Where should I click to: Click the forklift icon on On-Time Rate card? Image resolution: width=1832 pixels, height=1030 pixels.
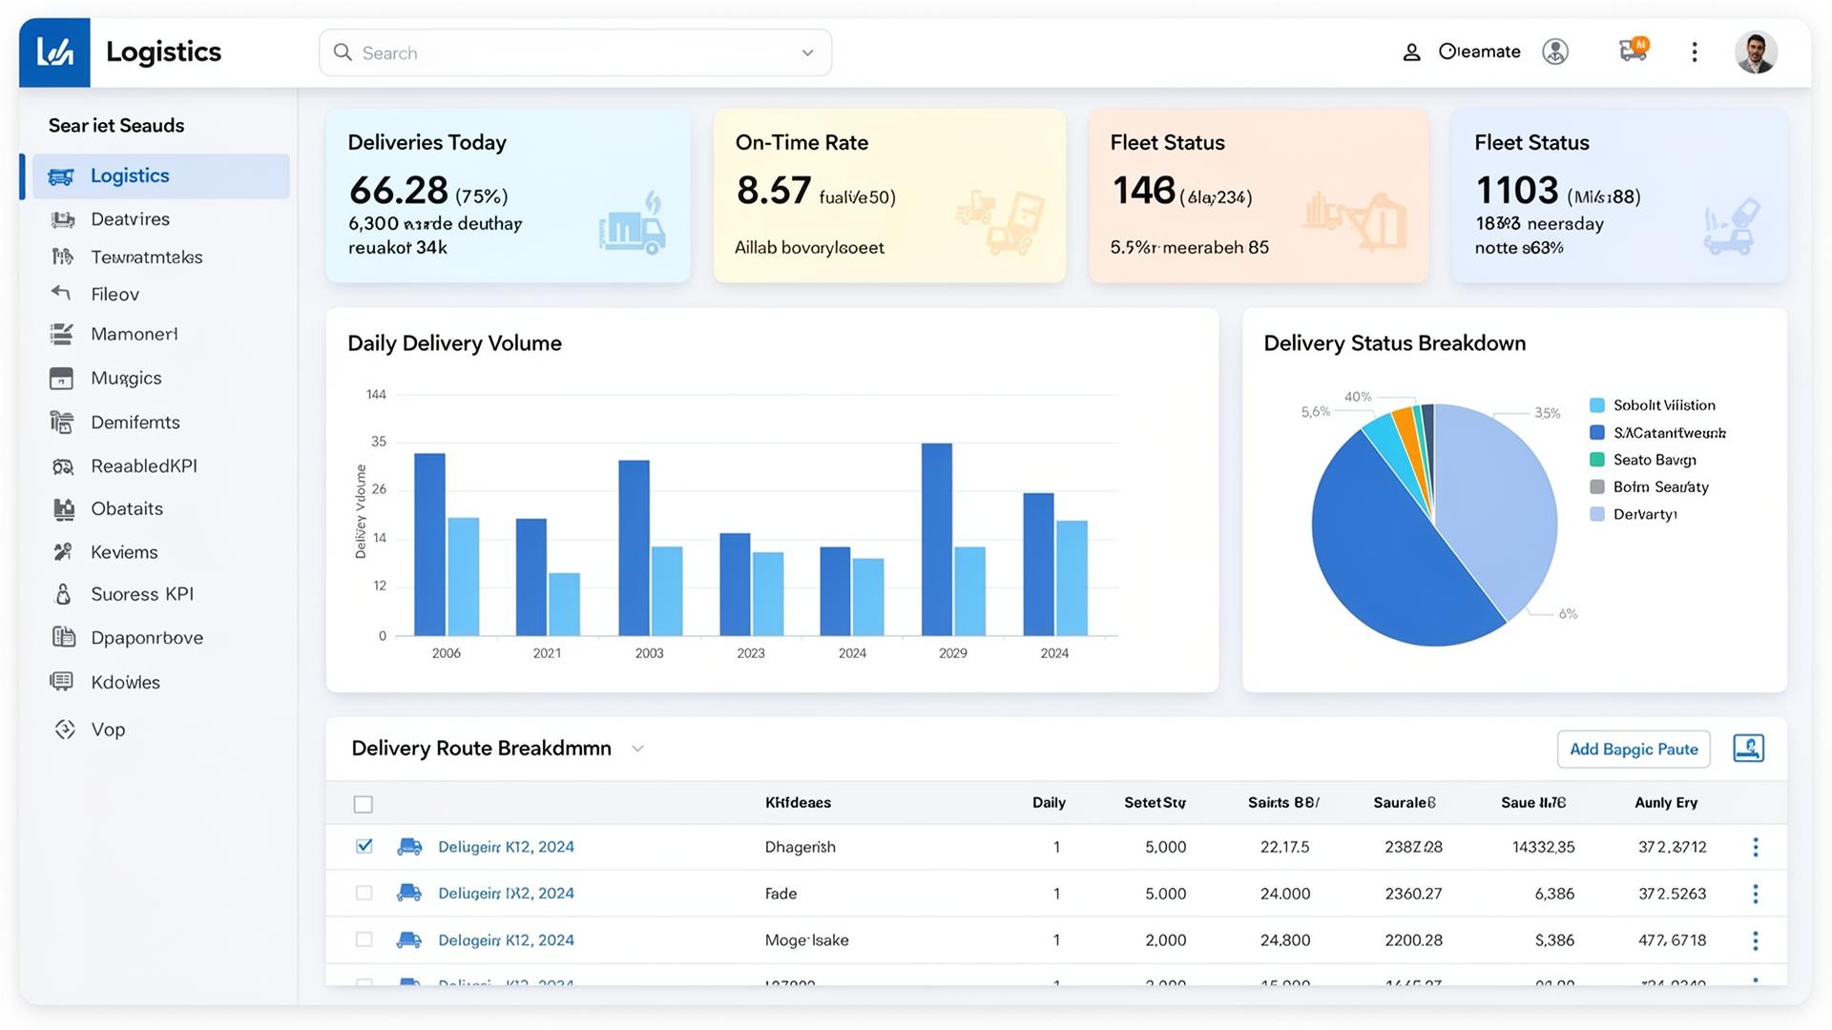point(1000,222)
